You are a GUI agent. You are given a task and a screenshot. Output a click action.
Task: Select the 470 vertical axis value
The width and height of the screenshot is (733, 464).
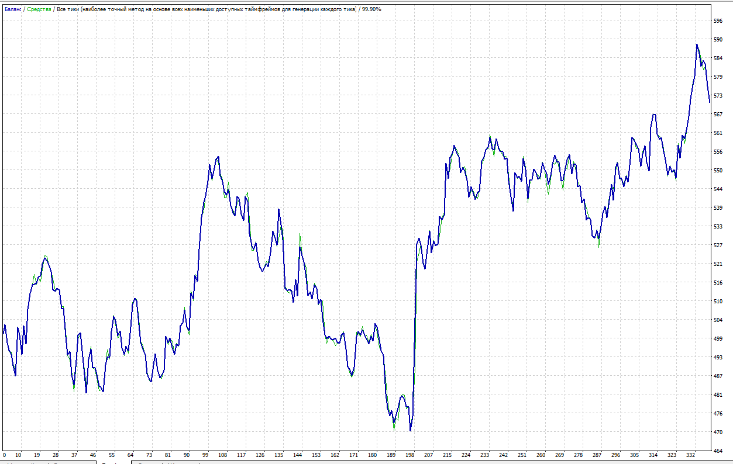tap(718, 432)
